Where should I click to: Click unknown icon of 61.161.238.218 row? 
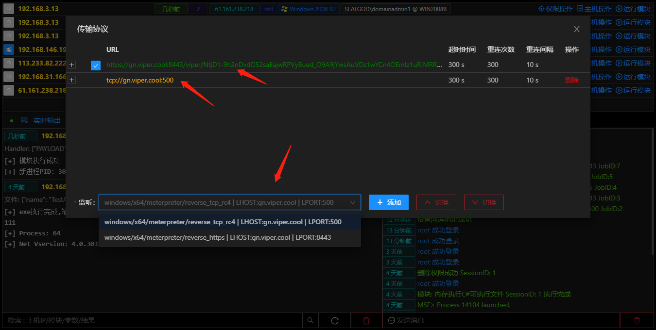click(9, 90)
